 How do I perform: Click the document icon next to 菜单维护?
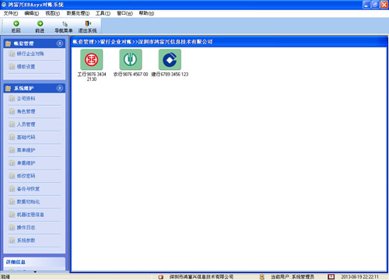coord(12,150)
